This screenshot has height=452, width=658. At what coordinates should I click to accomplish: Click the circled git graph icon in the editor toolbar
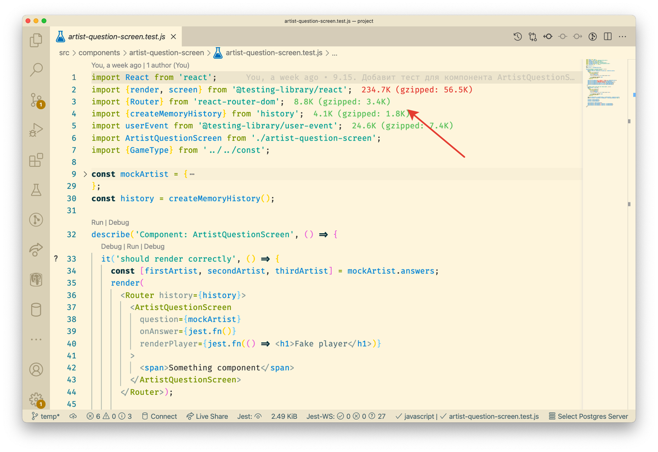point(592,37)
